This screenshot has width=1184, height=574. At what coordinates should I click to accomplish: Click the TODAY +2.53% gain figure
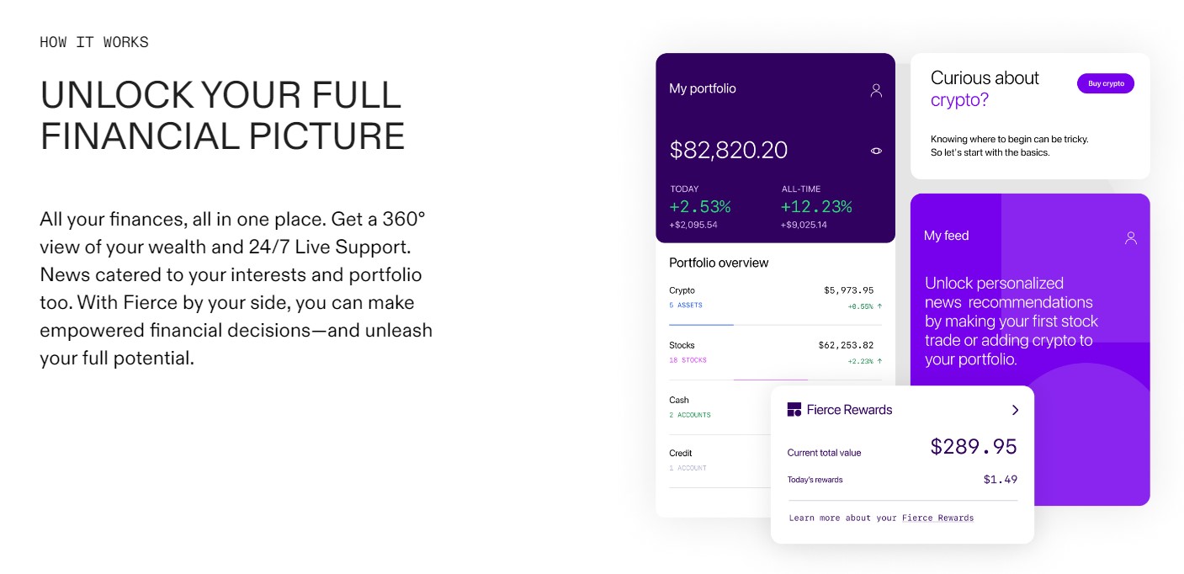[700, 206]
